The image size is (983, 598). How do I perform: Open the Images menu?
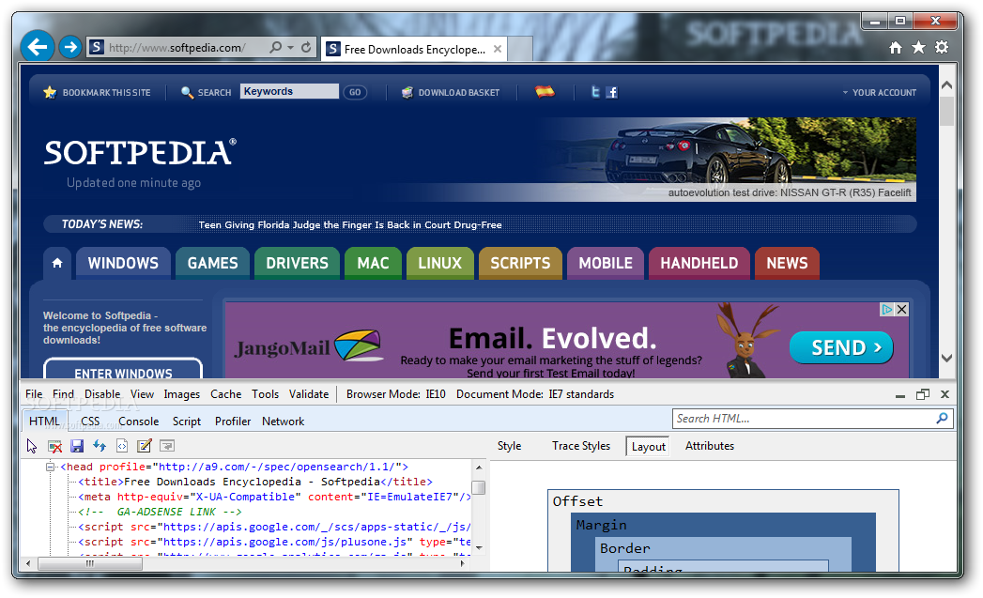(x=182, y=394)
